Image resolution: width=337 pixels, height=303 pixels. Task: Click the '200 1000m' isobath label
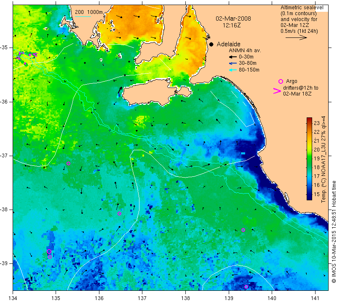click(x=89, y=12)
